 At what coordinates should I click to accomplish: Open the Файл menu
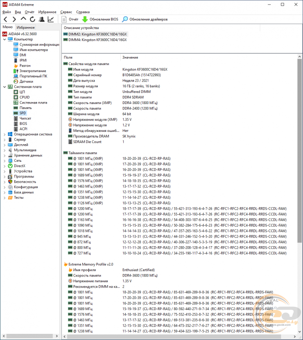coord(7,12)
